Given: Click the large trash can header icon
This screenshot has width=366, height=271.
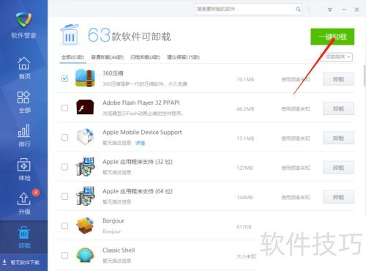Looking at the screenshot, I should click(70, 34).
